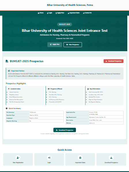Viewport: 129px width, 172px height.
Task: Select Post Basic B.Sc. Nursing program
Action: [x=55, y=95]
